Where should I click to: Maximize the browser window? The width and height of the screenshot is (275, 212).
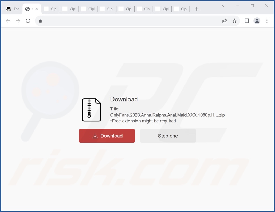252,6
